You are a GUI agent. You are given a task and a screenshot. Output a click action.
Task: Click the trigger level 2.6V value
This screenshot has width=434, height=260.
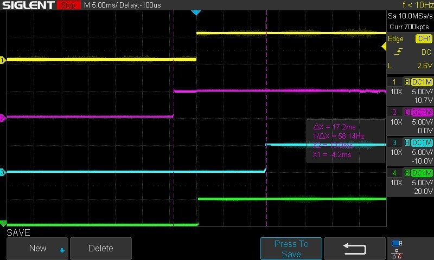(425, 66)
